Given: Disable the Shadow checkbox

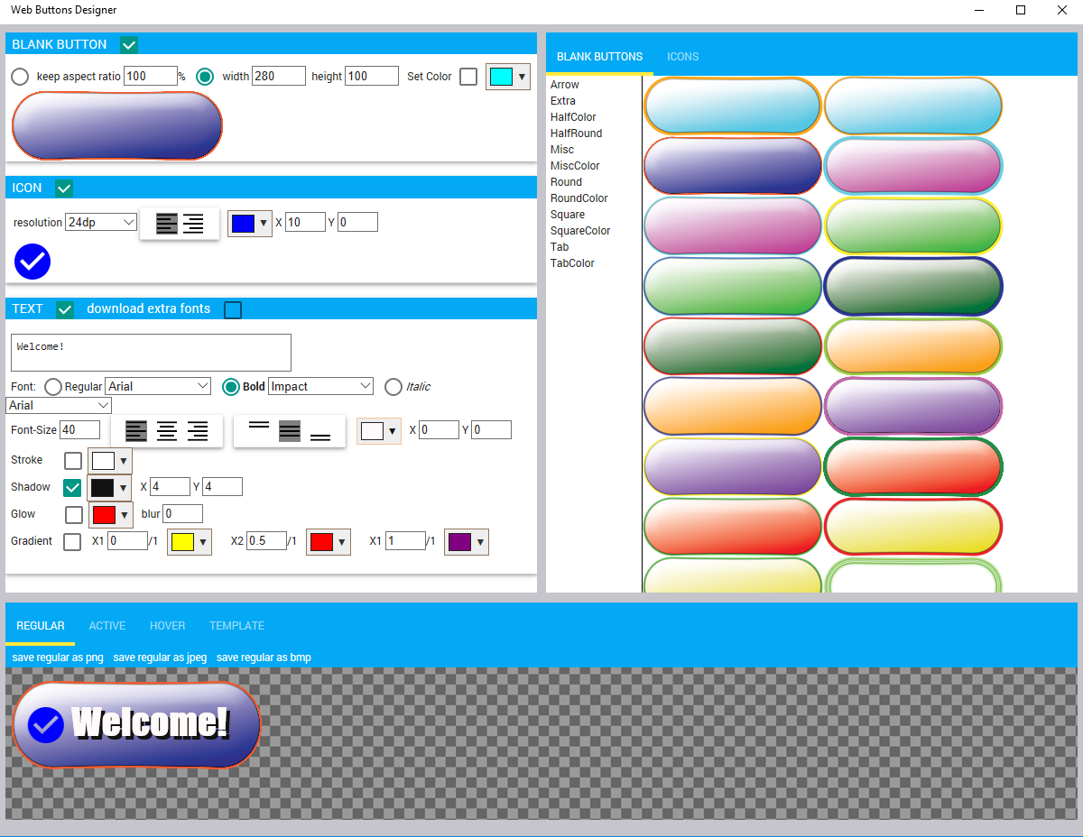Looking at the screenshot, I should pos(72,488).
